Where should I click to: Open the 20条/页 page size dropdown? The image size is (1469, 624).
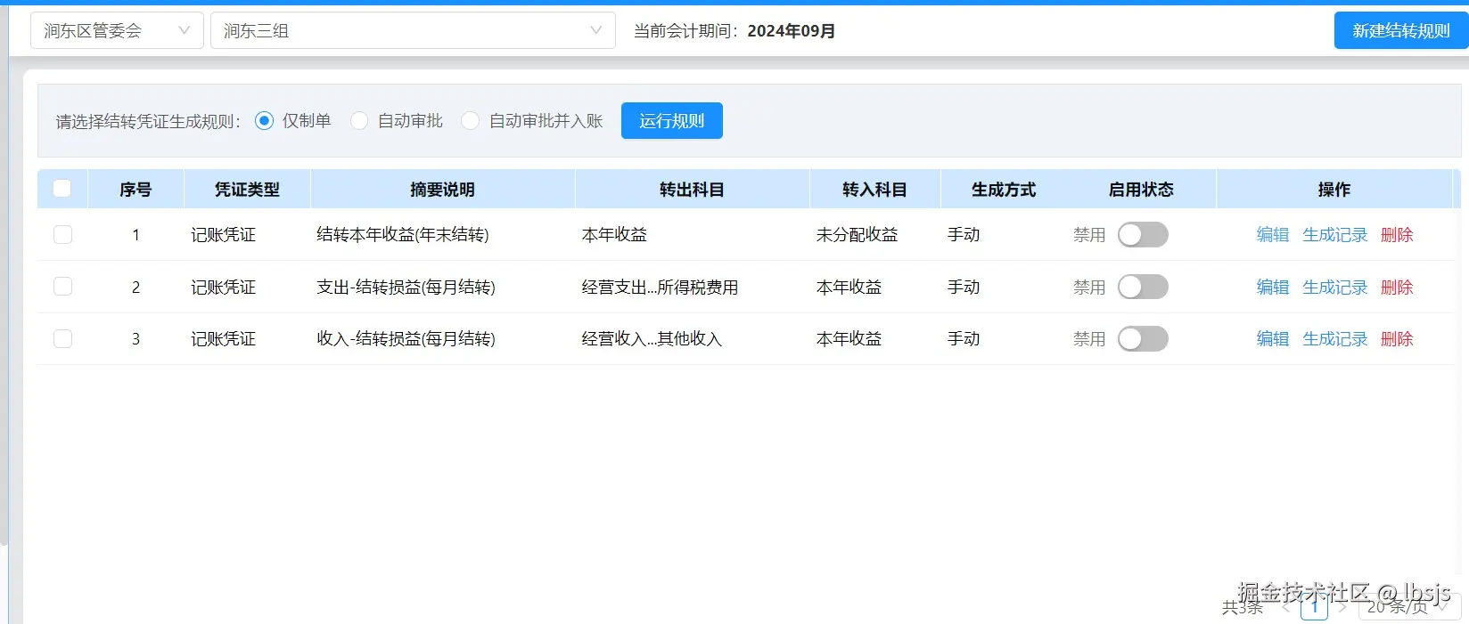pyautogui.click(x=1409, y=607)
